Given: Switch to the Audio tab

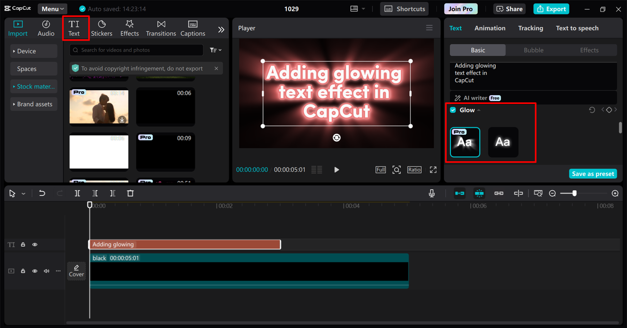Looking at the screenshot, I should point(46,28).
